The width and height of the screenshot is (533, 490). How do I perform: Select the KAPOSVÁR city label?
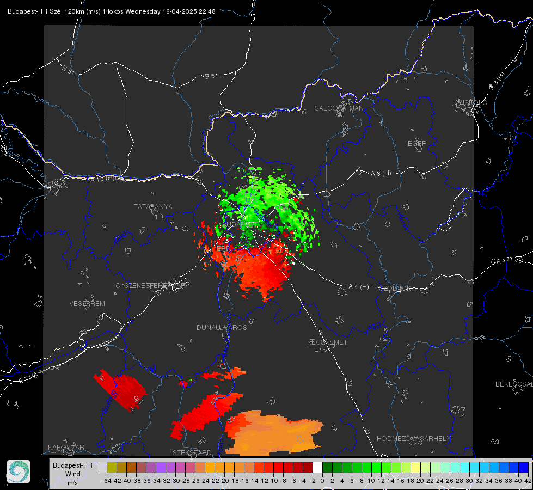pyautogui.click(x=66, y=447)
